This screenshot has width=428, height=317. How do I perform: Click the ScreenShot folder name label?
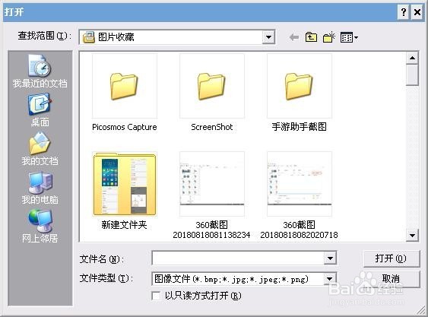(212, 127)
